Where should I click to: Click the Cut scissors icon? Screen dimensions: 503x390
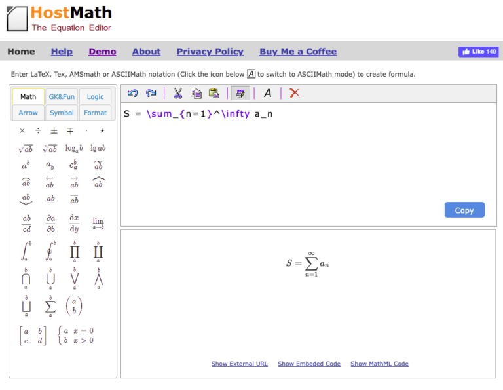coord(177,94)
